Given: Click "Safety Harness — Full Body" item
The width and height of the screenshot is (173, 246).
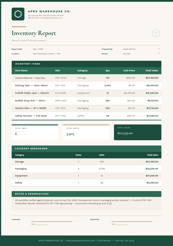Looking at the screenshot, I should (x=31, y=116).
